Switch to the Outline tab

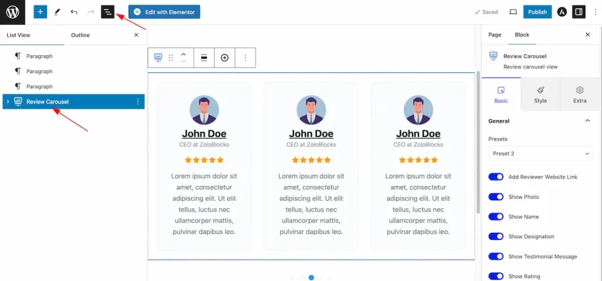click(80, 35)
